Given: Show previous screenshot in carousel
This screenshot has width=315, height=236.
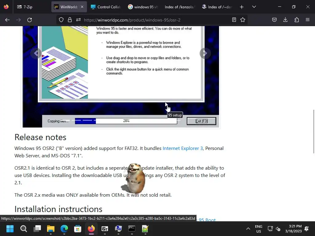Looking at the screenshot, I should (x=36, y=53).
